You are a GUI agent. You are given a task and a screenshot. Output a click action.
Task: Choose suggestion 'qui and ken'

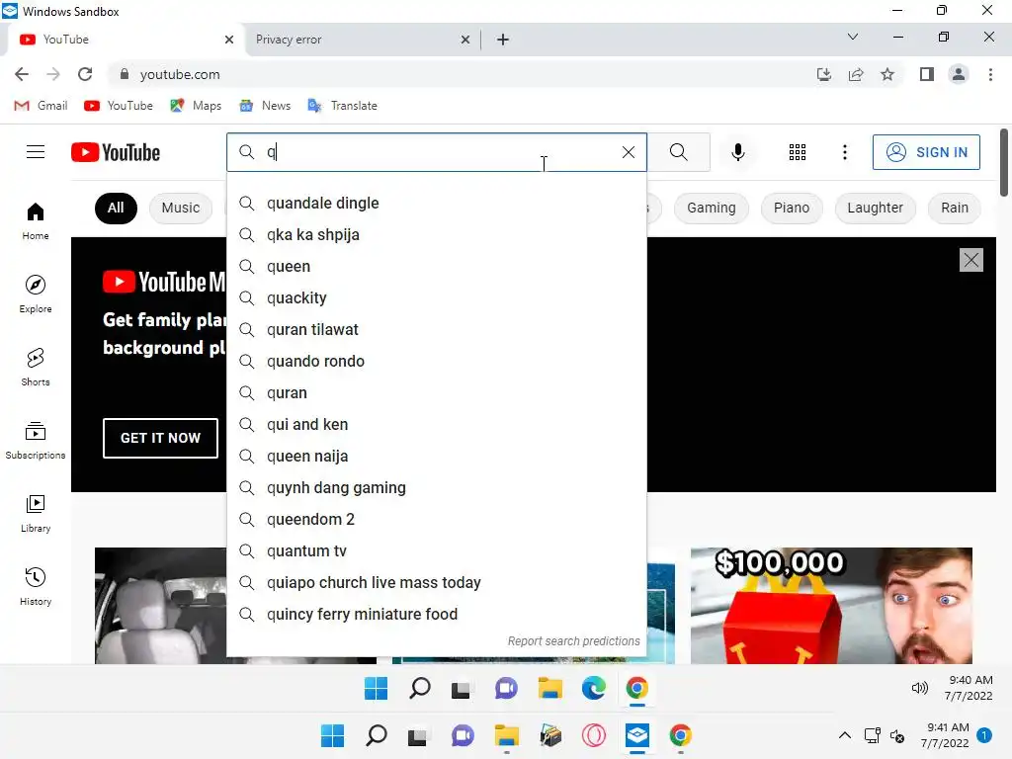click(x=437, y=425)
